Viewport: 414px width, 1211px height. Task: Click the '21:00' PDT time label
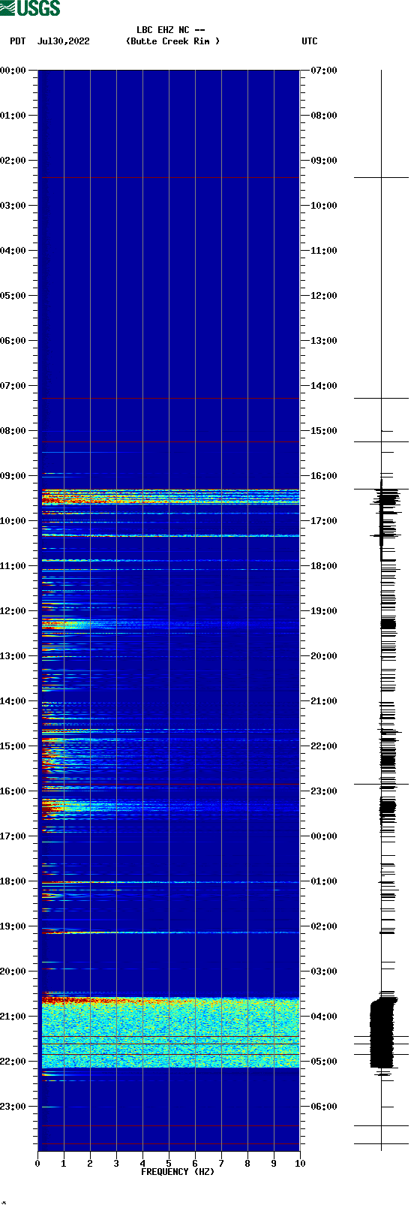13,1017
